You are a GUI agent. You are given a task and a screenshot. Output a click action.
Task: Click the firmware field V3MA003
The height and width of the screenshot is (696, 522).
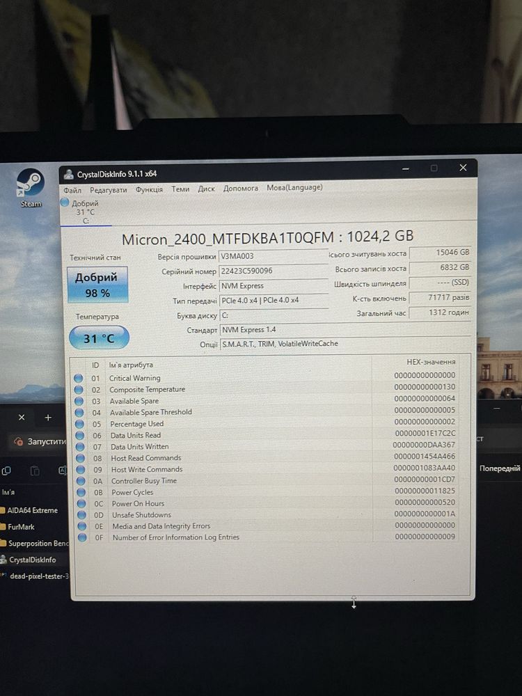pyautogui.click(x=273, y=256)
